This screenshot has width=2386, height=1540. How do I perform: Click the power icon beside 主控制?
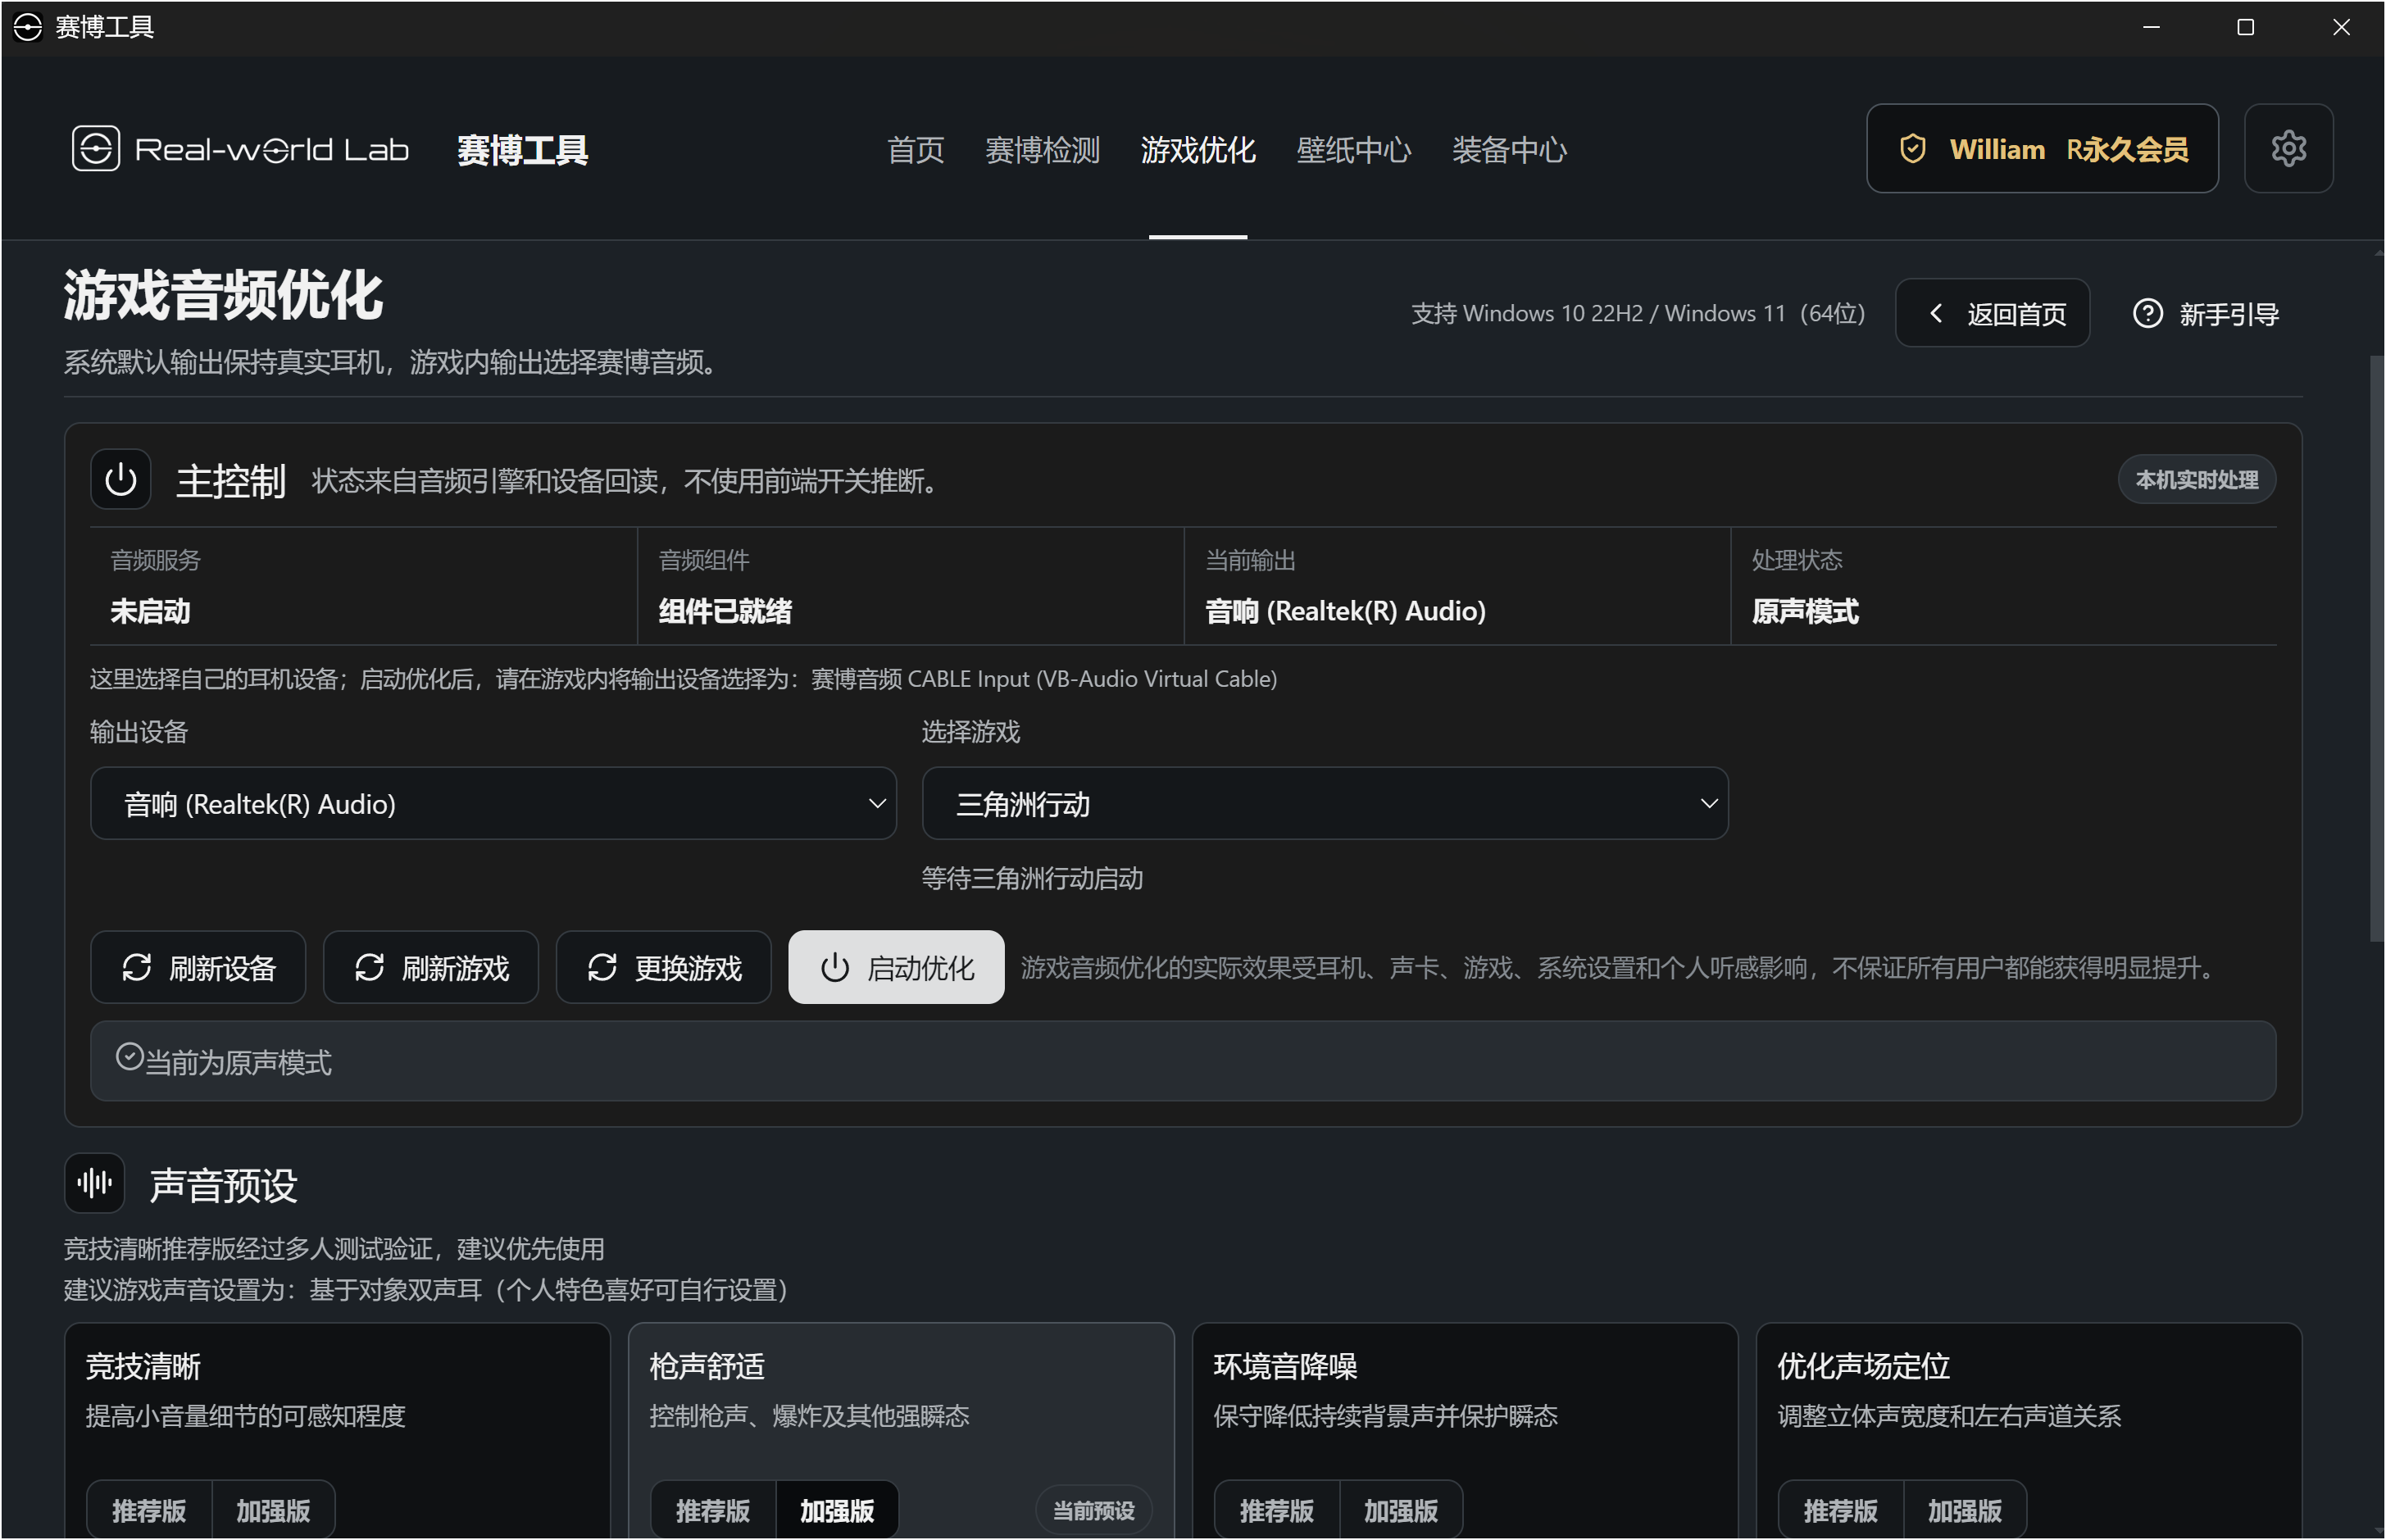click(x=121, y=480)
